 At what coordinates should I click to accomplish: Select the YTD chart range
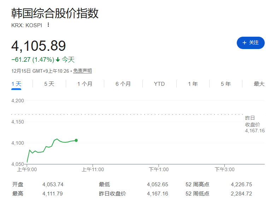(x=159, y=84)
